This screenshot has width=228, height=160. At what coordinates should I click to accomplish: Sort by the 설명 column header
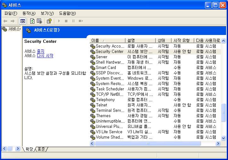click(x=140, y=40)
